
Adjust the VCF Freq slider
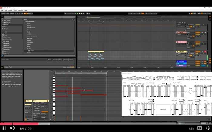195,92
